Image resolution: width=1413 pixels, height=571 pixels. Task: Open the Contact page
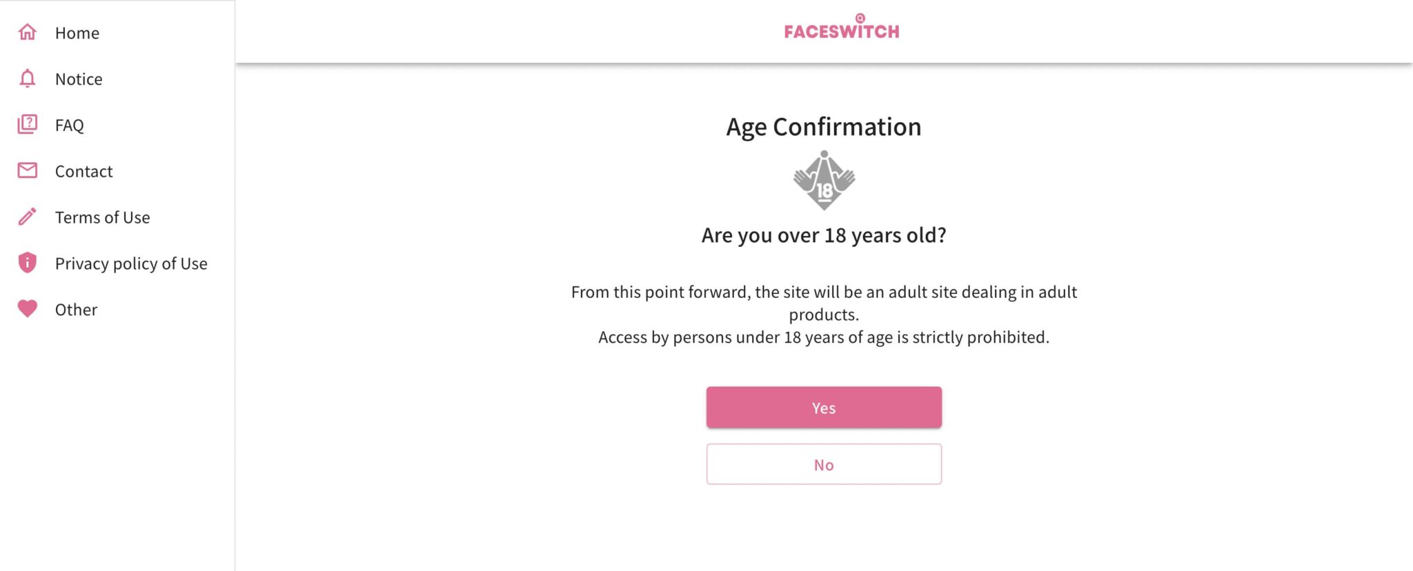pos(83,171)
